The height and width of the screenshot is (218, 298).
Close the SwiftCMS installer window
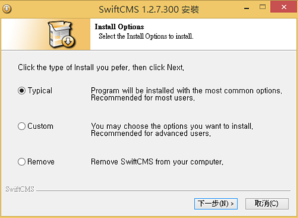pyautogui.click(x=284, y=7)
